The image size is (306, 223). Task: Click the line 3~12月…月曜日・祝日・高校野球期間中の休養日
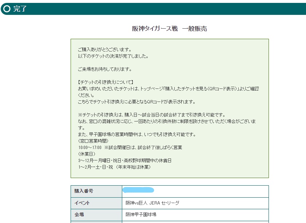(x=125, y=161)
